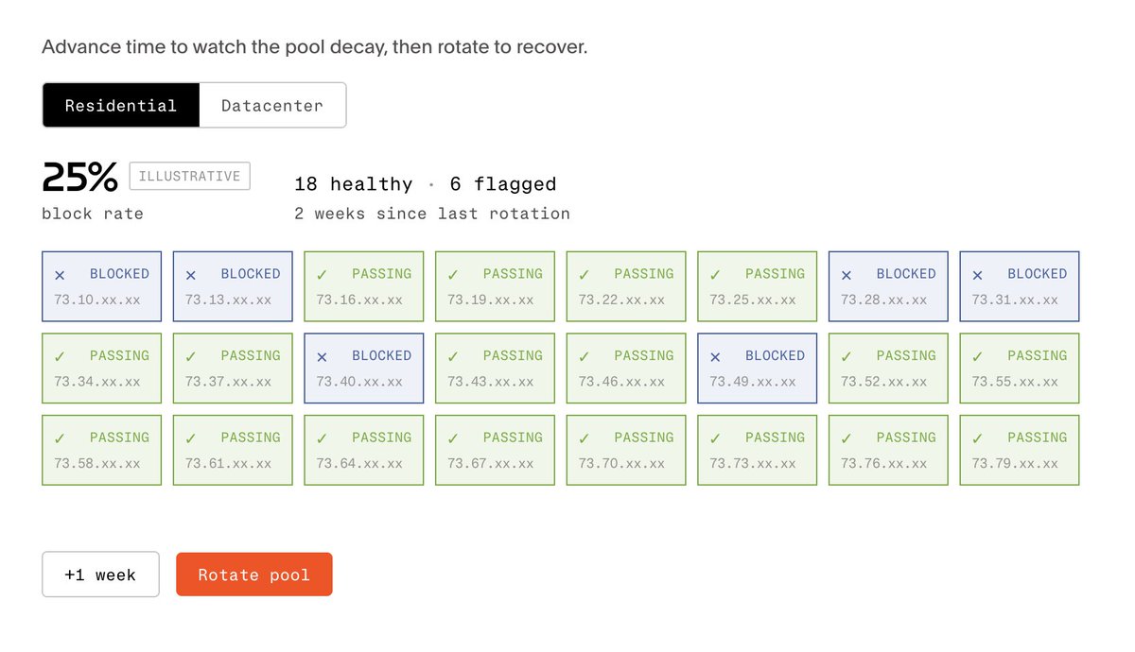Click the checkmark icon on 73.16.xx.xx tile

tap(322, 275)
